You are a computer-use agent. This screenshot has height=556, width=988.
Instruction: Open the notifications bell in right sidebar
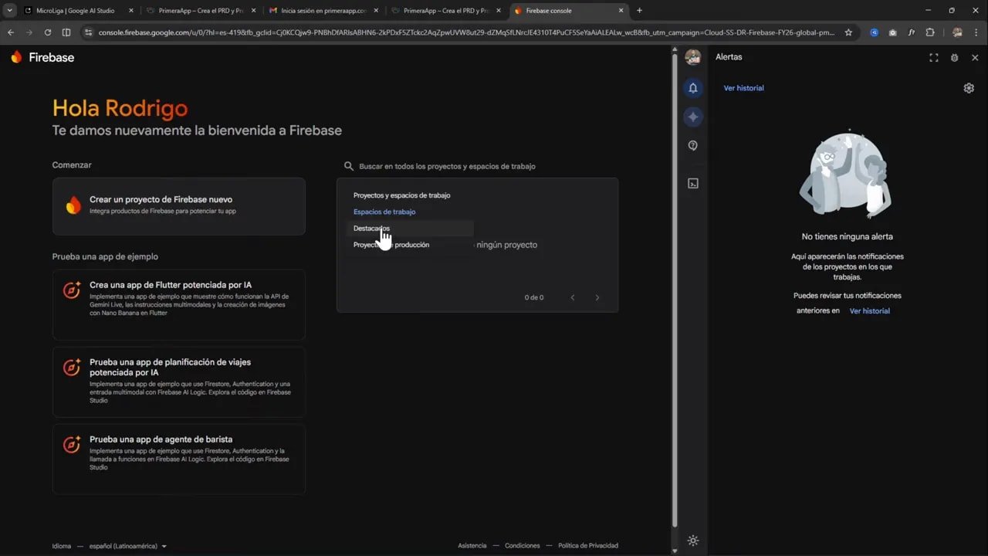[692, 88]
